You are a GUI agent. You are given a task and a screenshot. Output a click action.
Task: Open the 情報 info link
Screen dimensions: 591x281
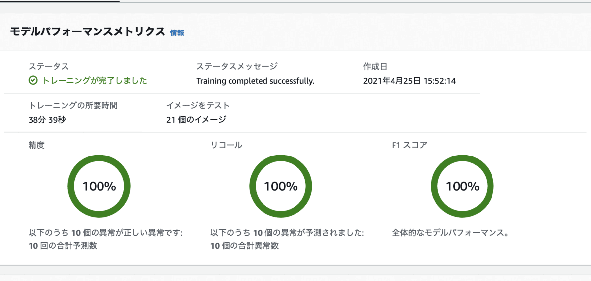(x=177, y=32)
